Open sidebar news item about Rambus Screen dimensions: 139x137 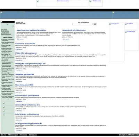pyautogui.click(x=7, y=66)
